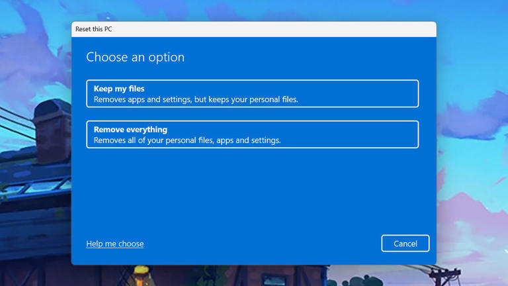Click the bold Keep my files label
This screenshot has width=508, height=286.
[x=119, y=89]
